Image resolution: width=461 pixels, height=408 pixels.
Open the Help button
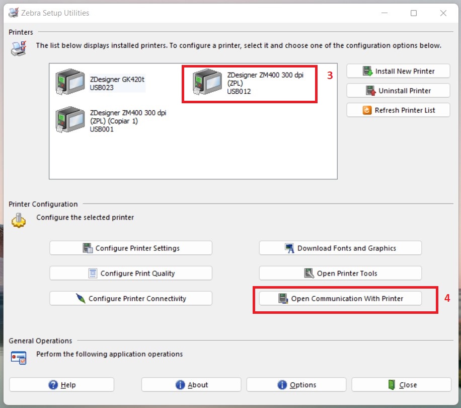point(62,385)
